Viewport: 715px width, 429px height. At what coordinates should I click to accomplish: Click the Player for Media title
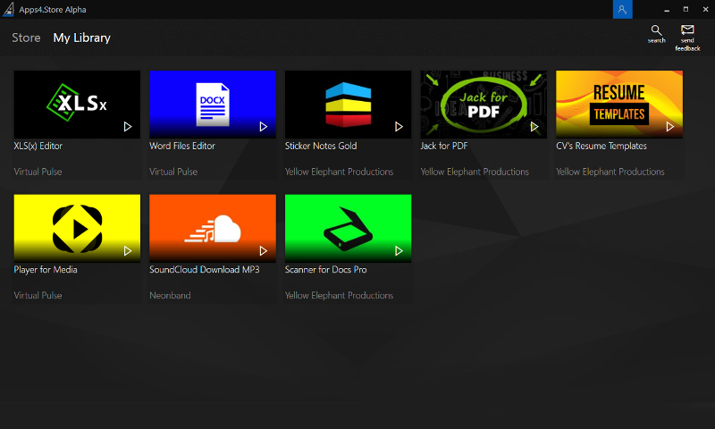46,269
